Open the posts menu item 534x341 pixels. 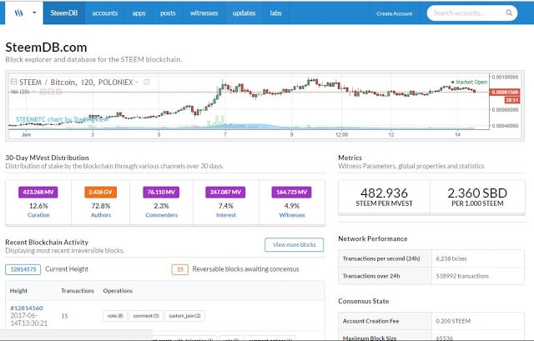(168, 13)
